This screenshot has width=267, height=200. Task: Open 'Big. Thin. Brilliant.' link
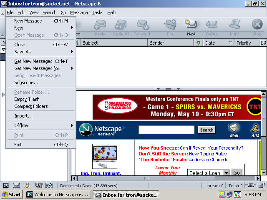[101, 173]
